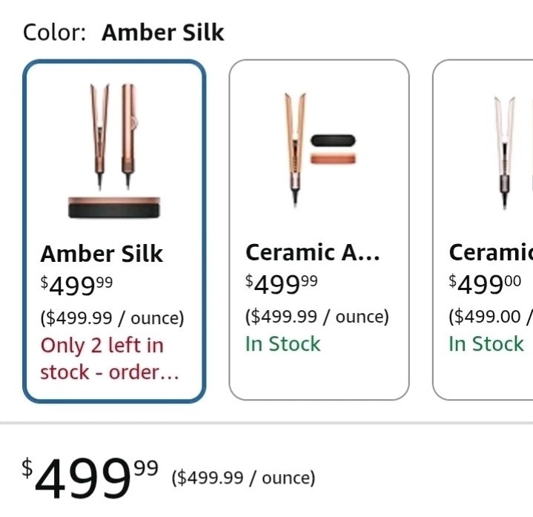Click the white ceramic straightener thumbnail

[x=505, y=151]
